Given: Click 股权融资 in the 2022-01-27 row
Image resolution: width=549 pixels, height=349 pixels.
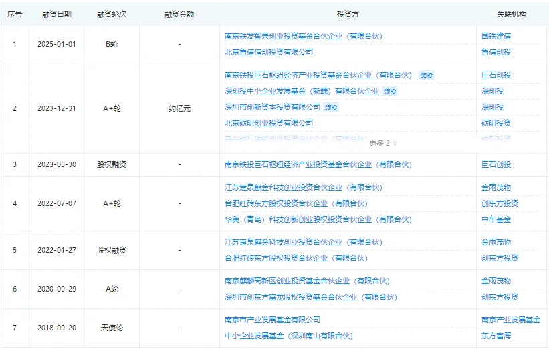Looking at the screenshot, I should tap(112, 250).
